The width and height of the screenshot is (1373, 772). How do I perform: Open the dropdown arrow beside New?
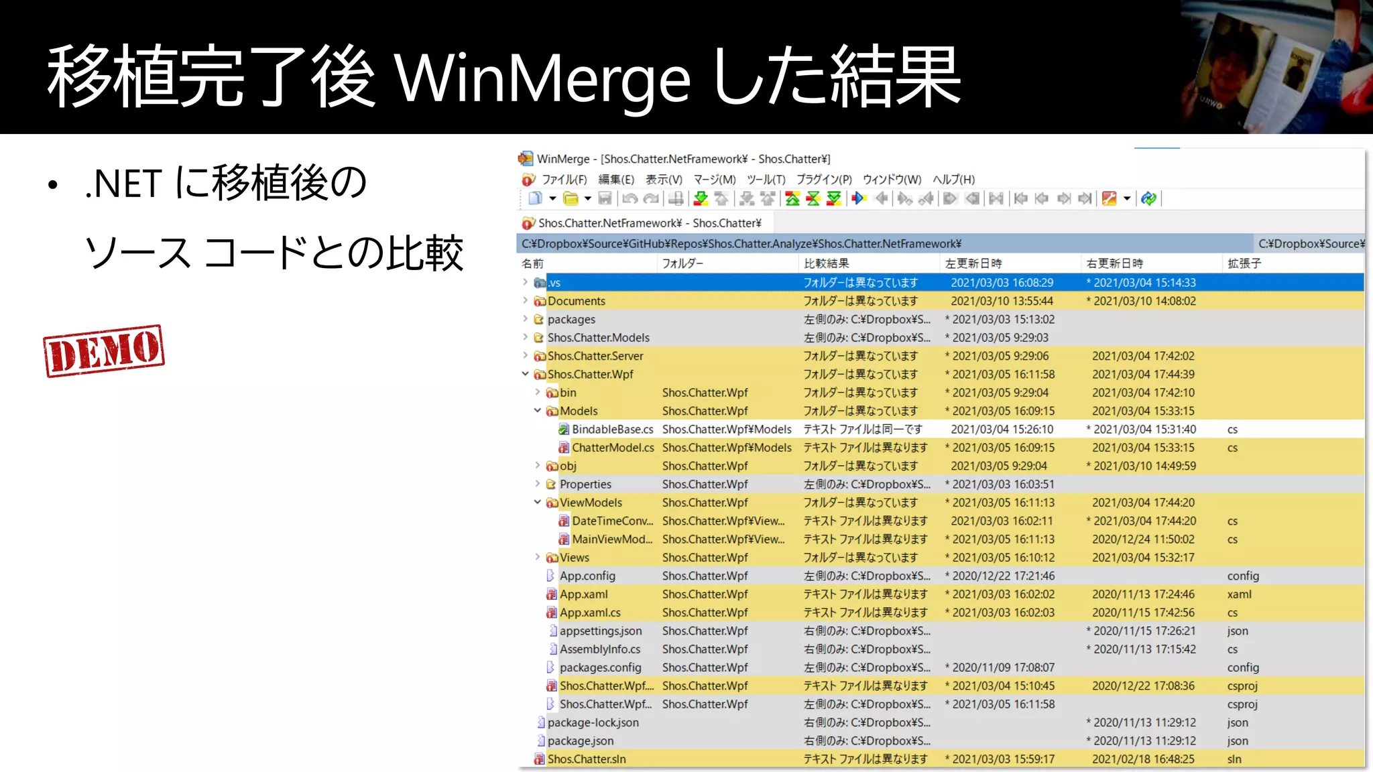[x=552, y=198]
